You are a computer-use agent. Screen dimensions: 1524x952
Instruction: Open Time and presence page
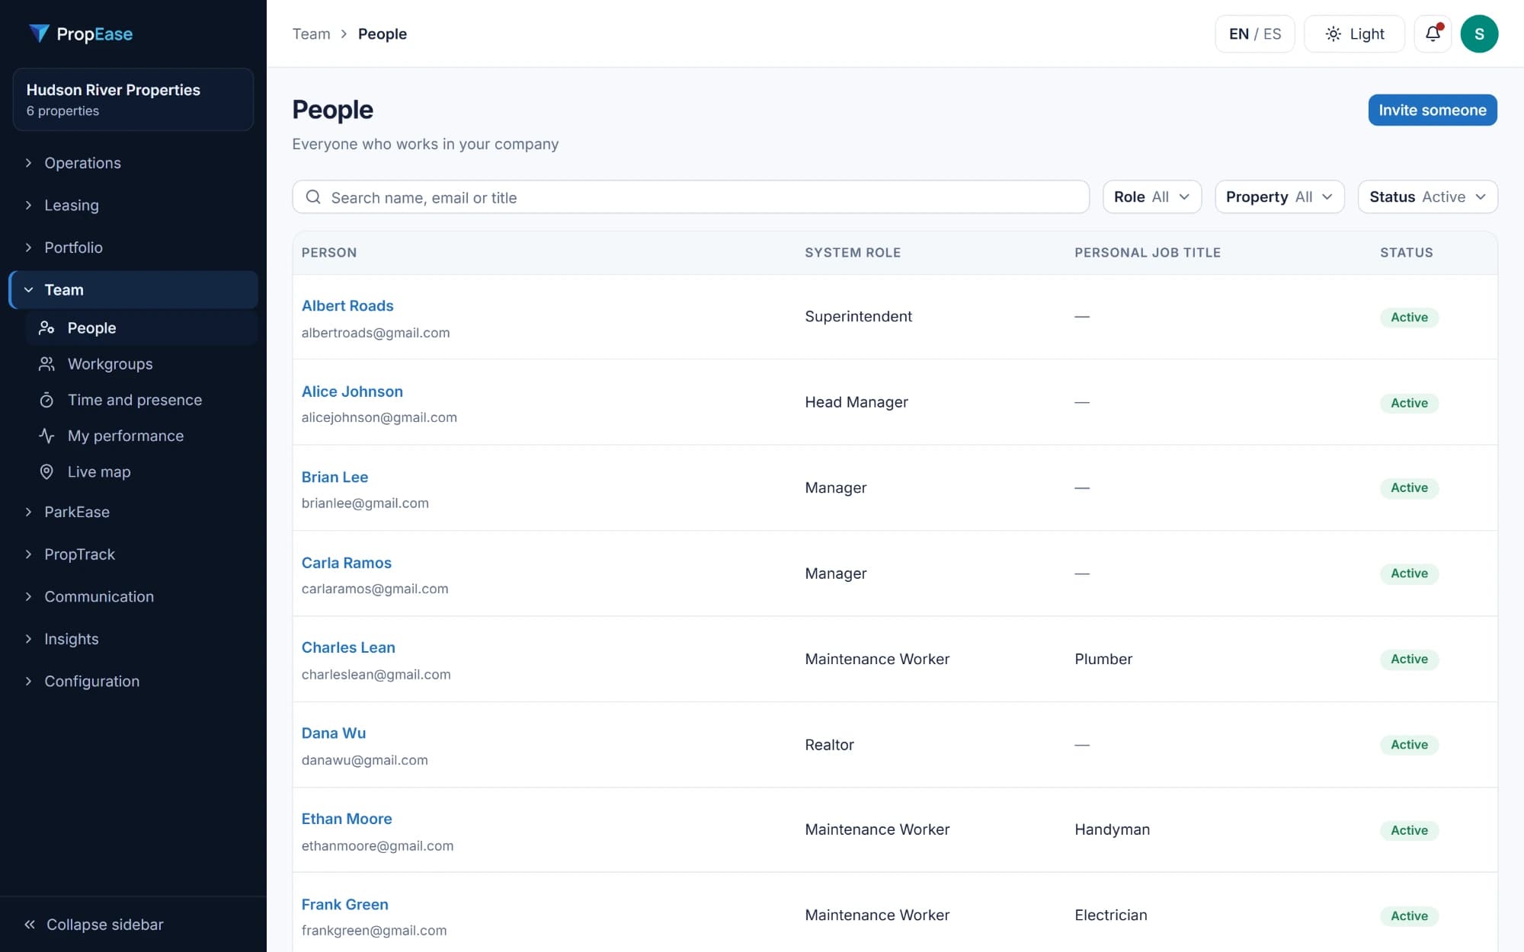click(141, 400)
